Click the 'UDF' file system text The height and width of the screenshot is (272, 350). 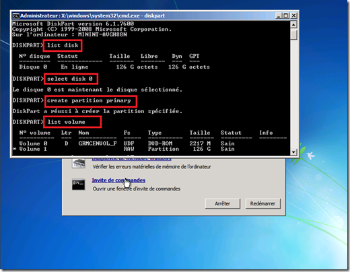(129, 143)
